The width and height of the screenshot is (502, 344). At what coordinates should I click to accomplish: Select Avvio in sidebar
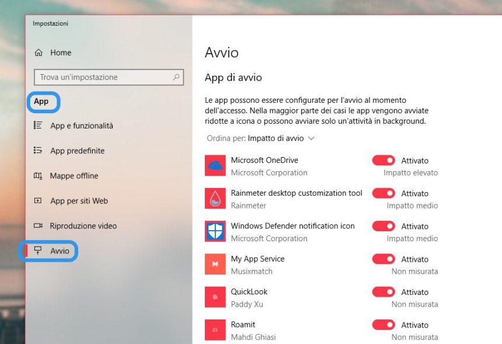coord(60,251)
